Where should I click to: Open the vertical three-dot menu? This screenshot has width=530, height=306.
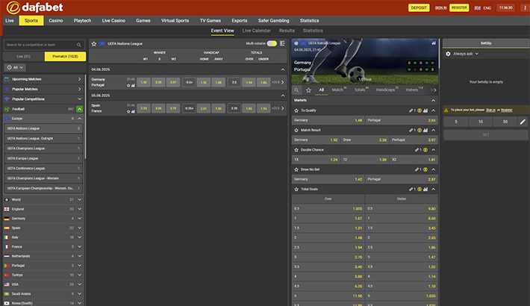525,7
